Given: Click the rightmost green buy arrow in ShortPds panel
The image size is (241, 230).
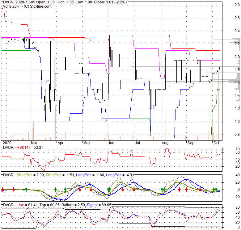Looking at the screenshot, I should [x=216, y=190].
